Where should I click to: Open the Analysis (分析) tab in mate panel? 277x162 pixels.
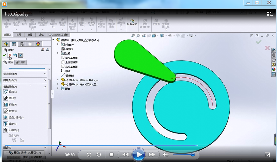pos(22,62)
